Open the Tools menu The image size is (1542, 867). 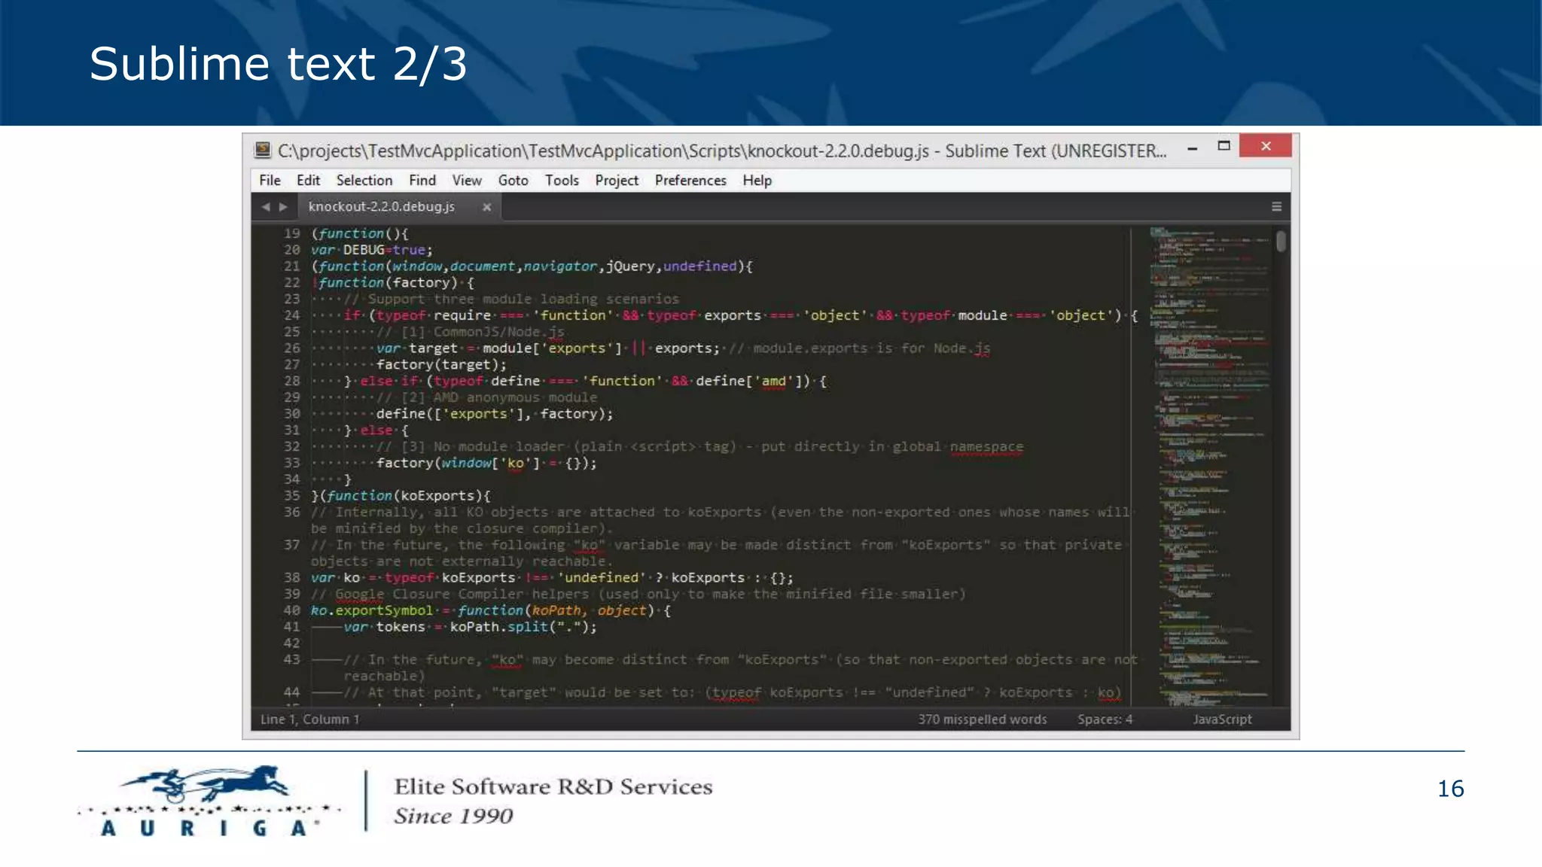coord(562,181)
